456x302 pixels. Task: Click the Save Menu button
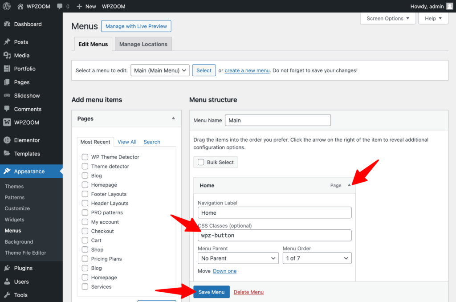click(x=212, y=292)
